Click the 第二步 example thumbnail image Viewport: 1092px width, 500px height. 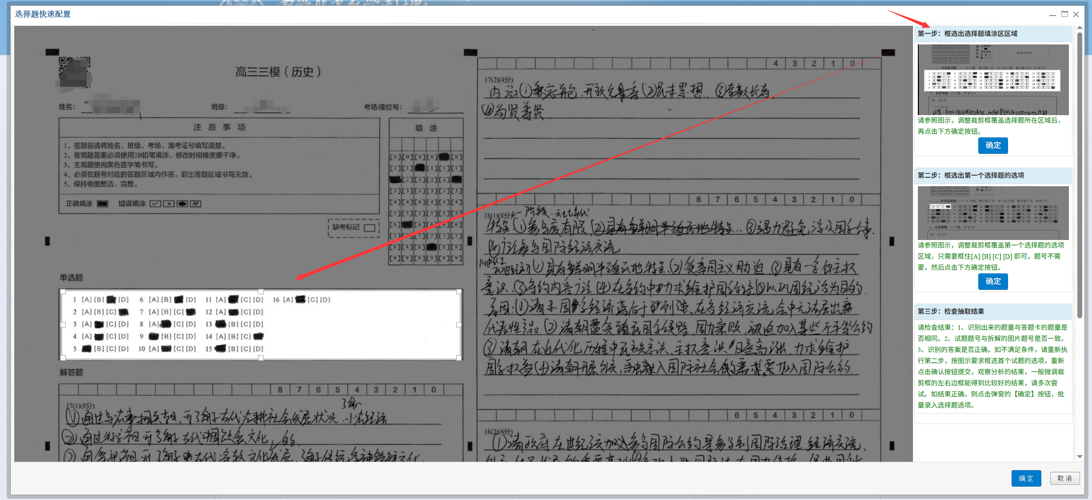(993, 213)
